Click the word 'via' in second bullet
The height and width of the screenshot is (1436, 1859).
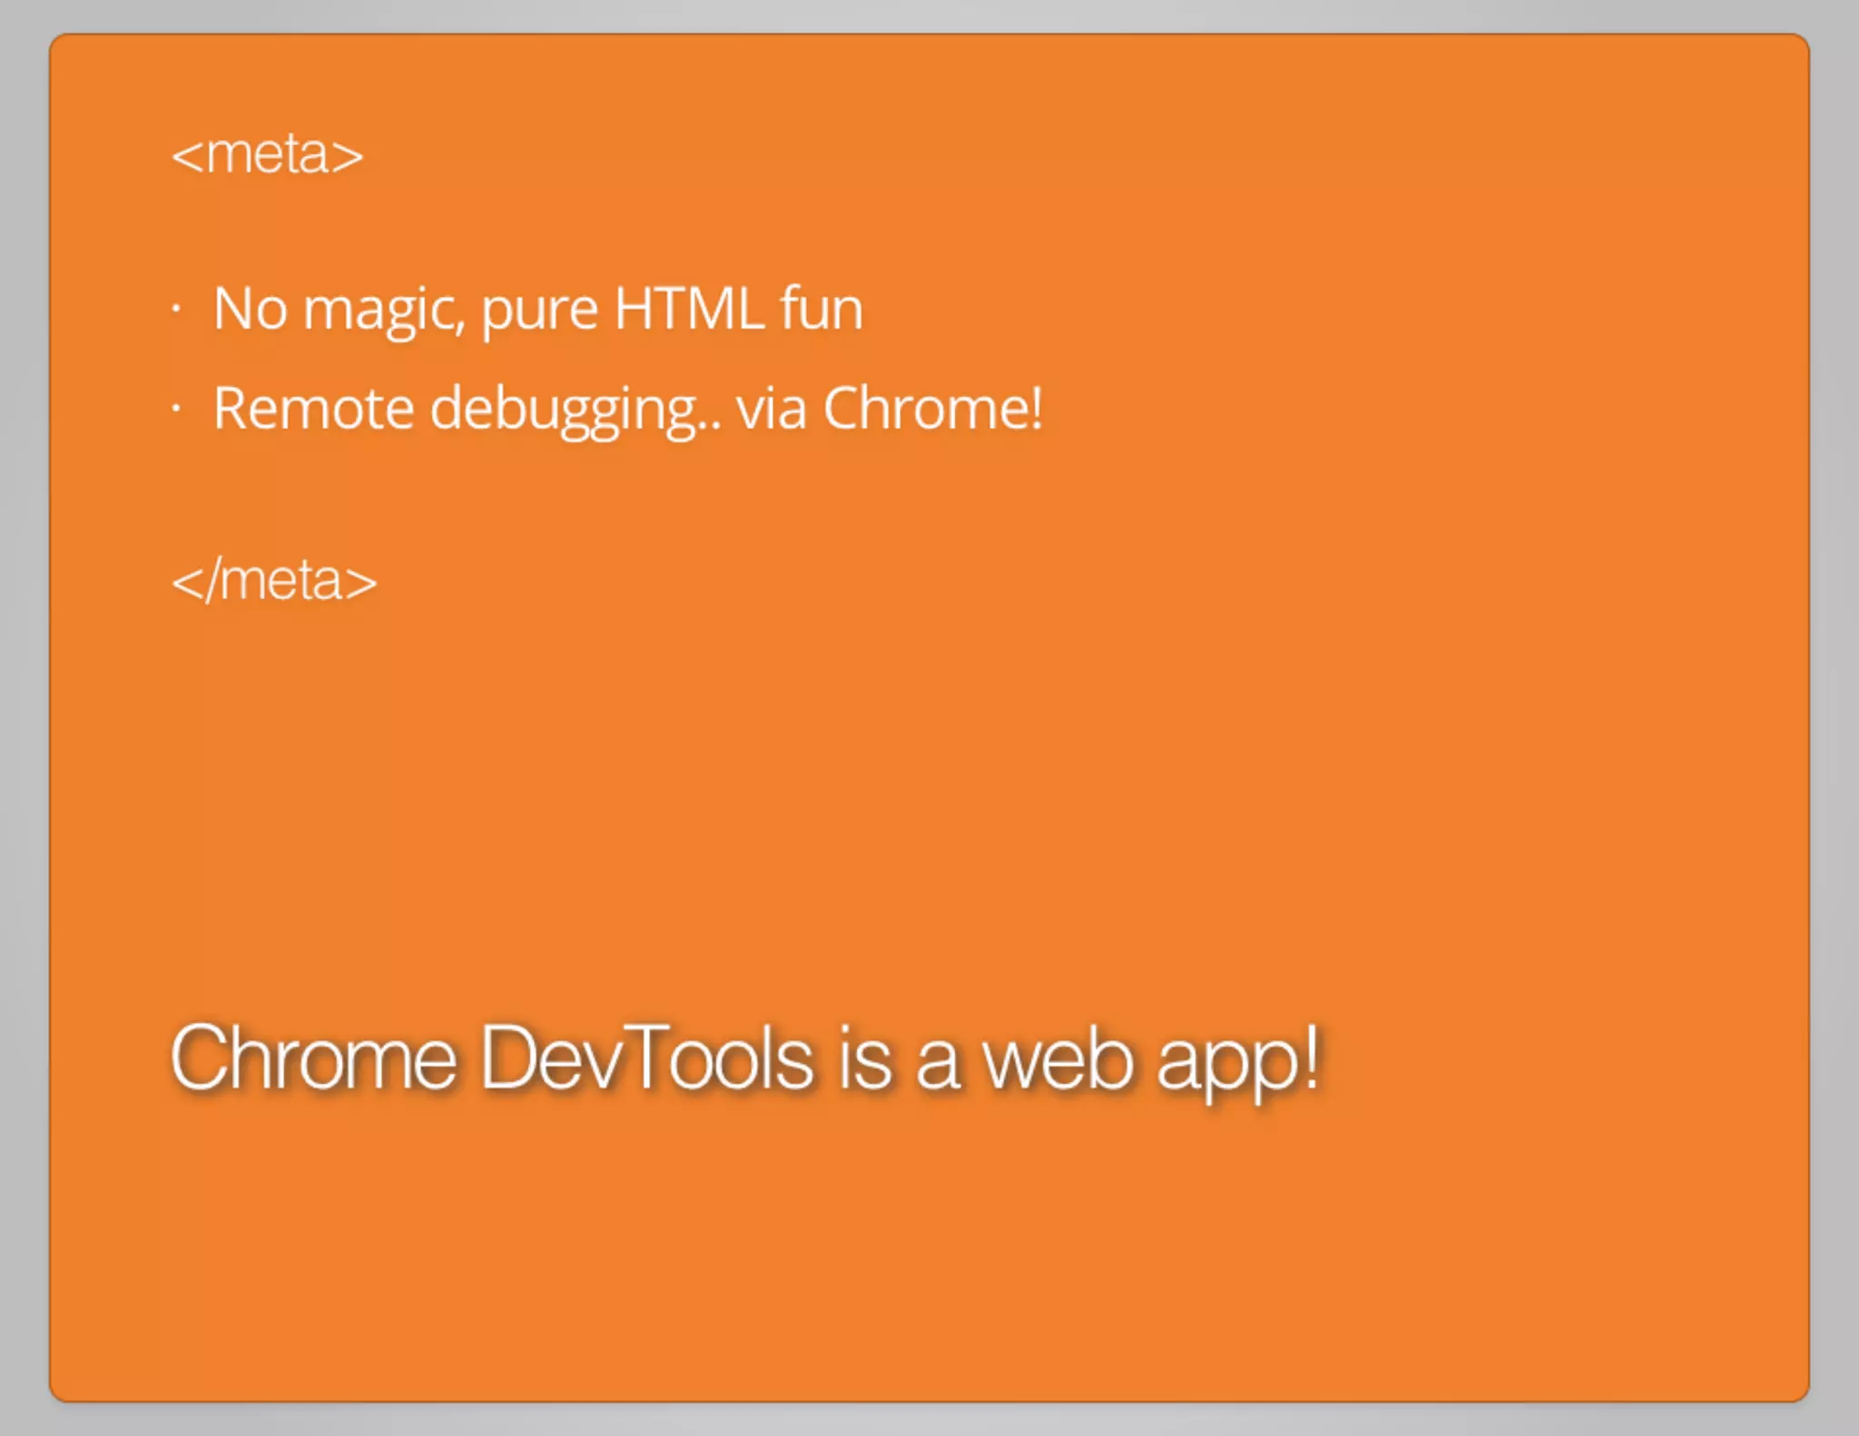(772, 408)
